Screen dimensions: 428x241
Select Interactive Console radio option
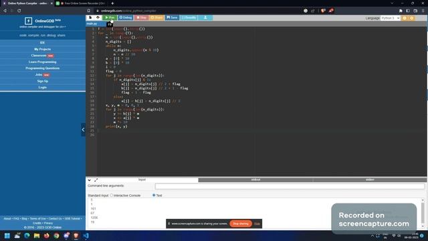112,195
